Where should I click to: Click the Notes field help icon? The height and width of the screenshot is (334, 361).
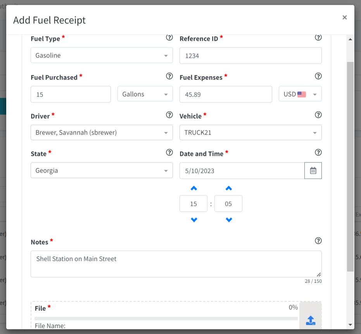click(318, 241)
